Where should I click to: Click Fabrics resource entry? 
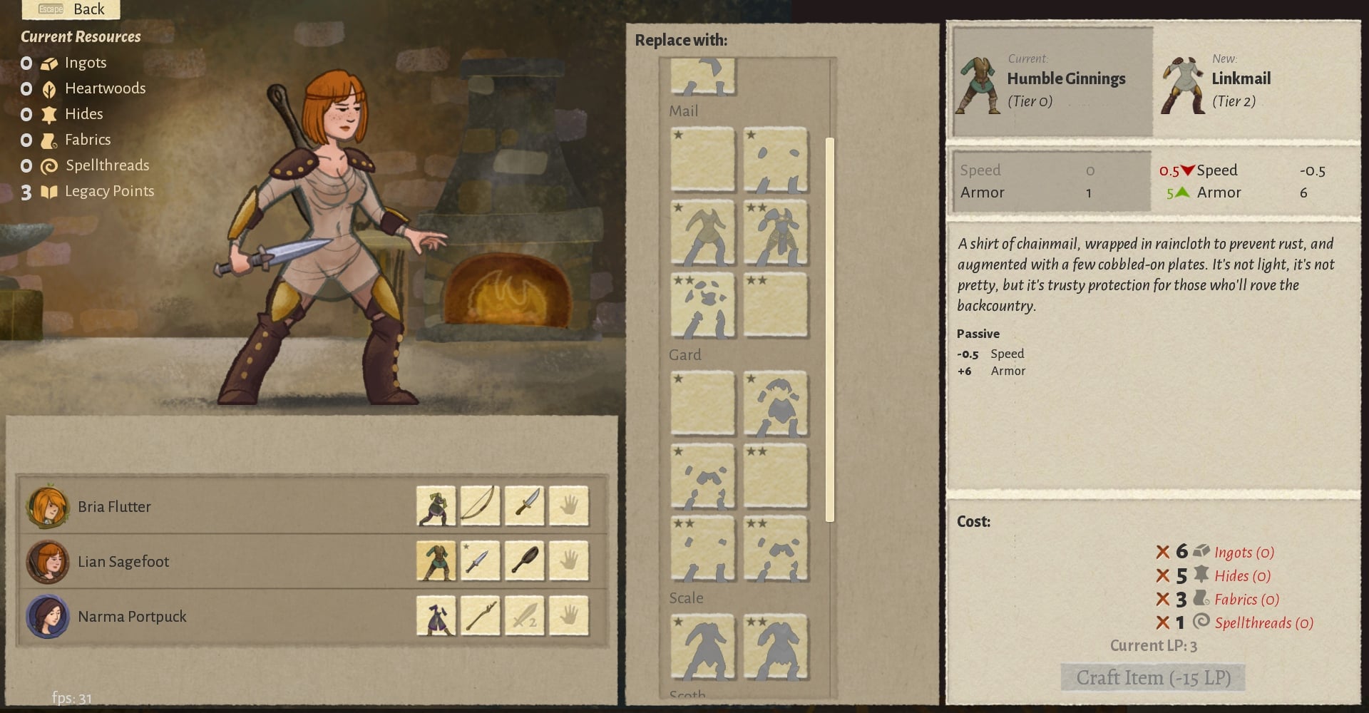click(66, 140)
